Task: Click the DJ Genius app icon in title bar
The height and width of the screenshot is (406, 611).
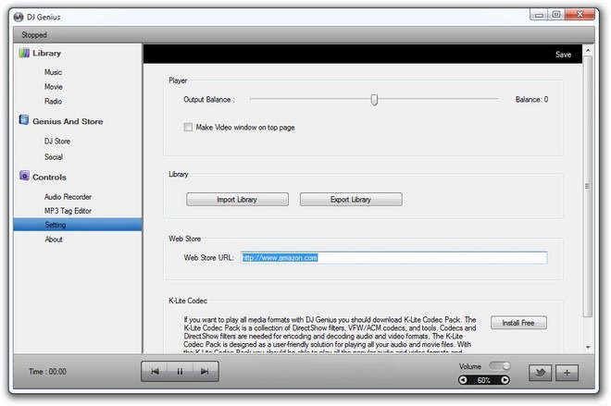Action: 19,18
